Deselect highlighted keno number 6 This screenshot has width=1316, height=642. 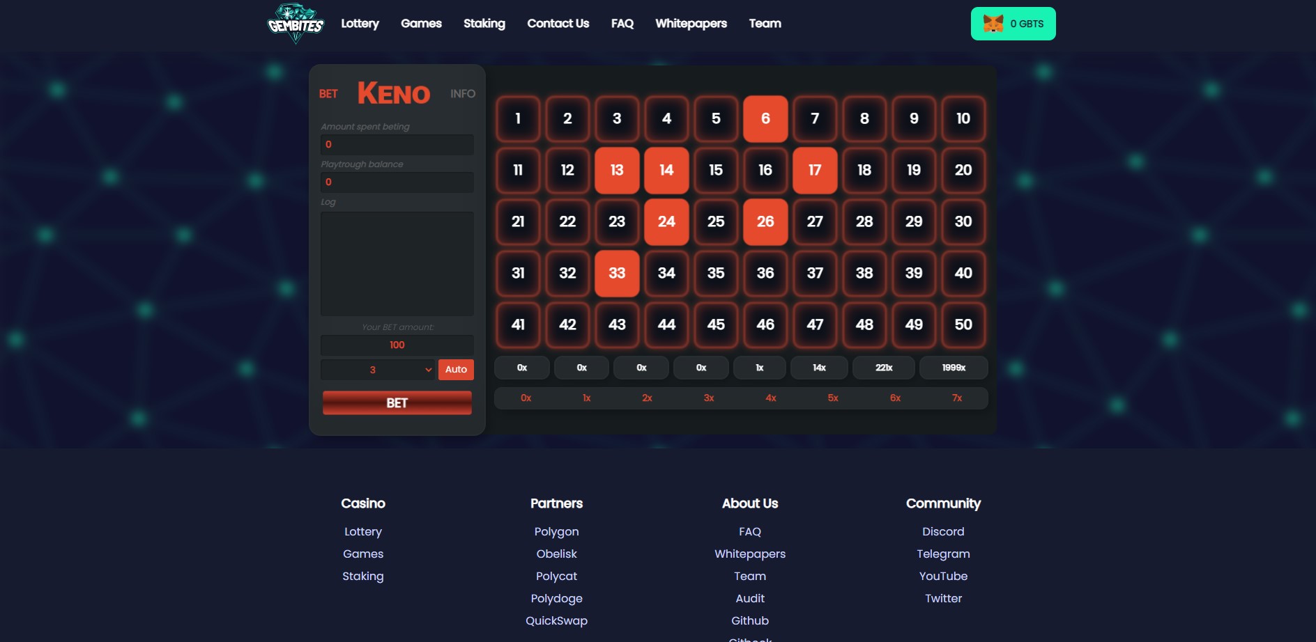pyautogui.click(x=765, y=118)
